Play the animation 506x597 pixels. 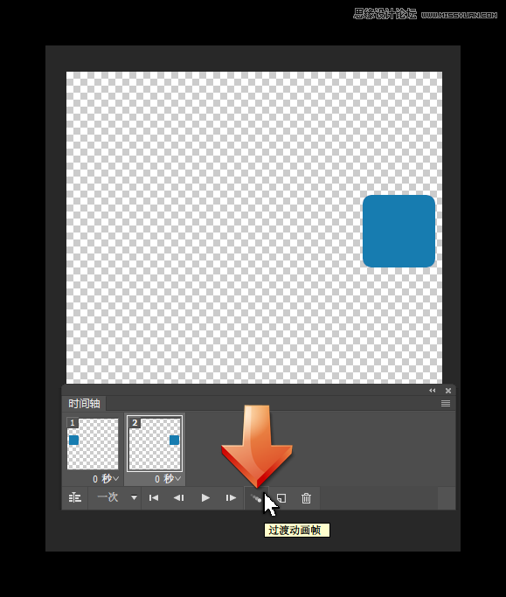coord(205,497)
